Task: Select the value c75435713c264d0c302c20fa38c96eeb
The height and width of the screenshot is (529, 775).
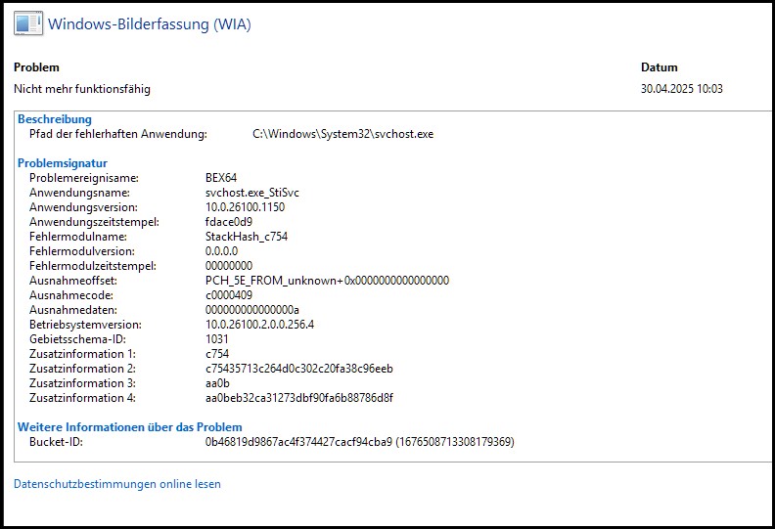Action: click(x=299, y=369)
